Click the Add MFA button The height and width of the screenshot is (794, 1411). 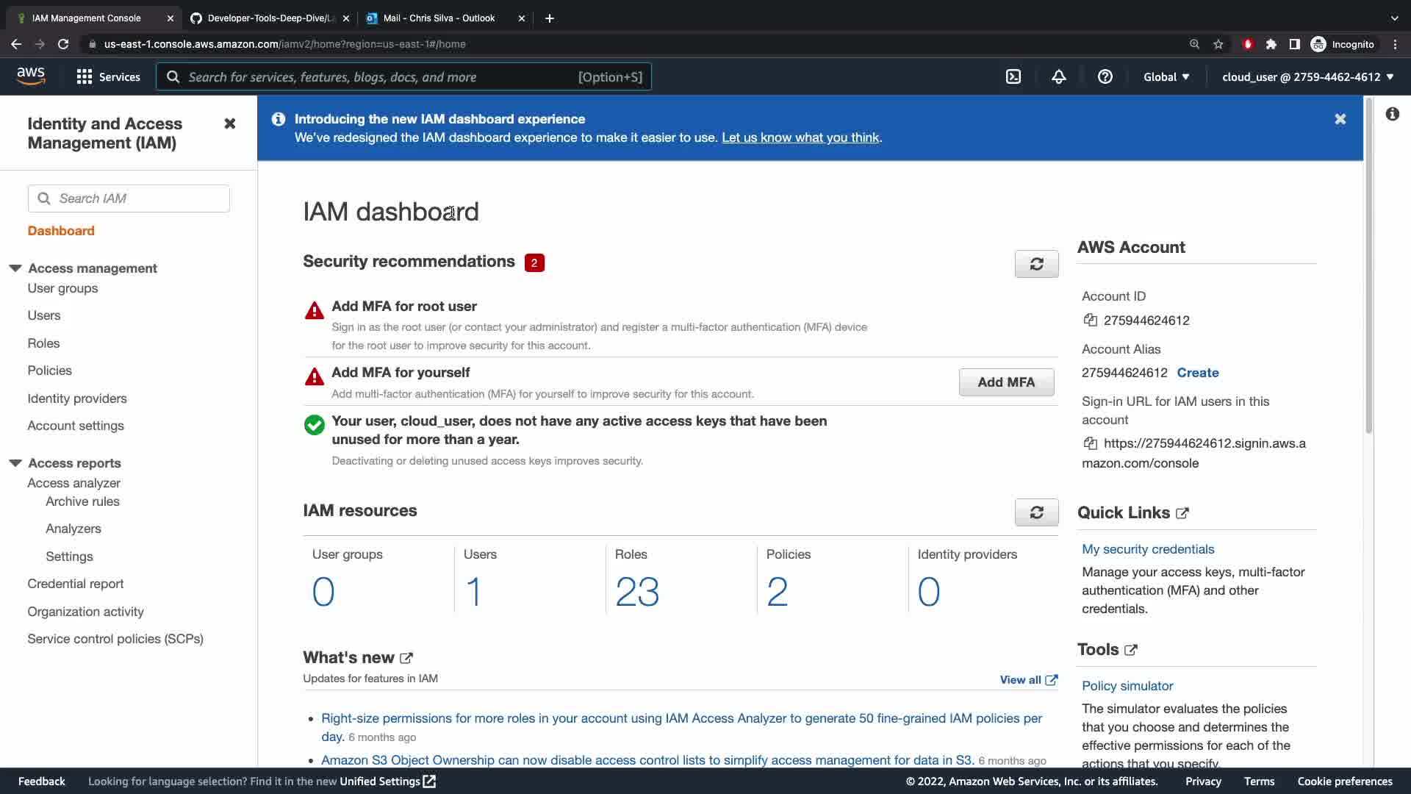(x=1006, y=382)
